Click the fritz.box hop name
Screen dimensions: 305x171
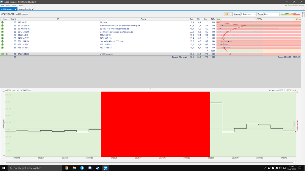103,22
